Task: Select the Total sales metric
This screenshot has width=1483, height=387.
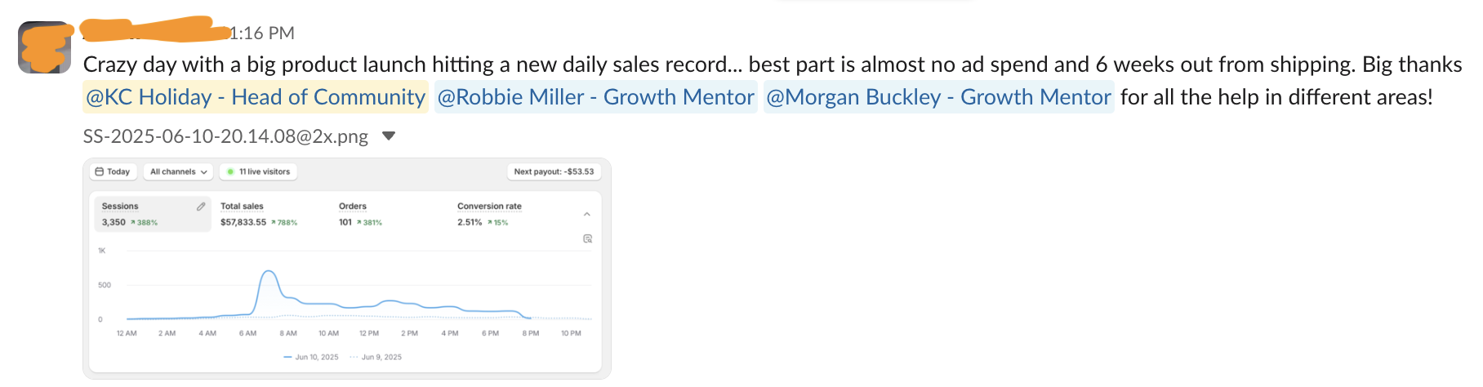Action: coord(259,214)
